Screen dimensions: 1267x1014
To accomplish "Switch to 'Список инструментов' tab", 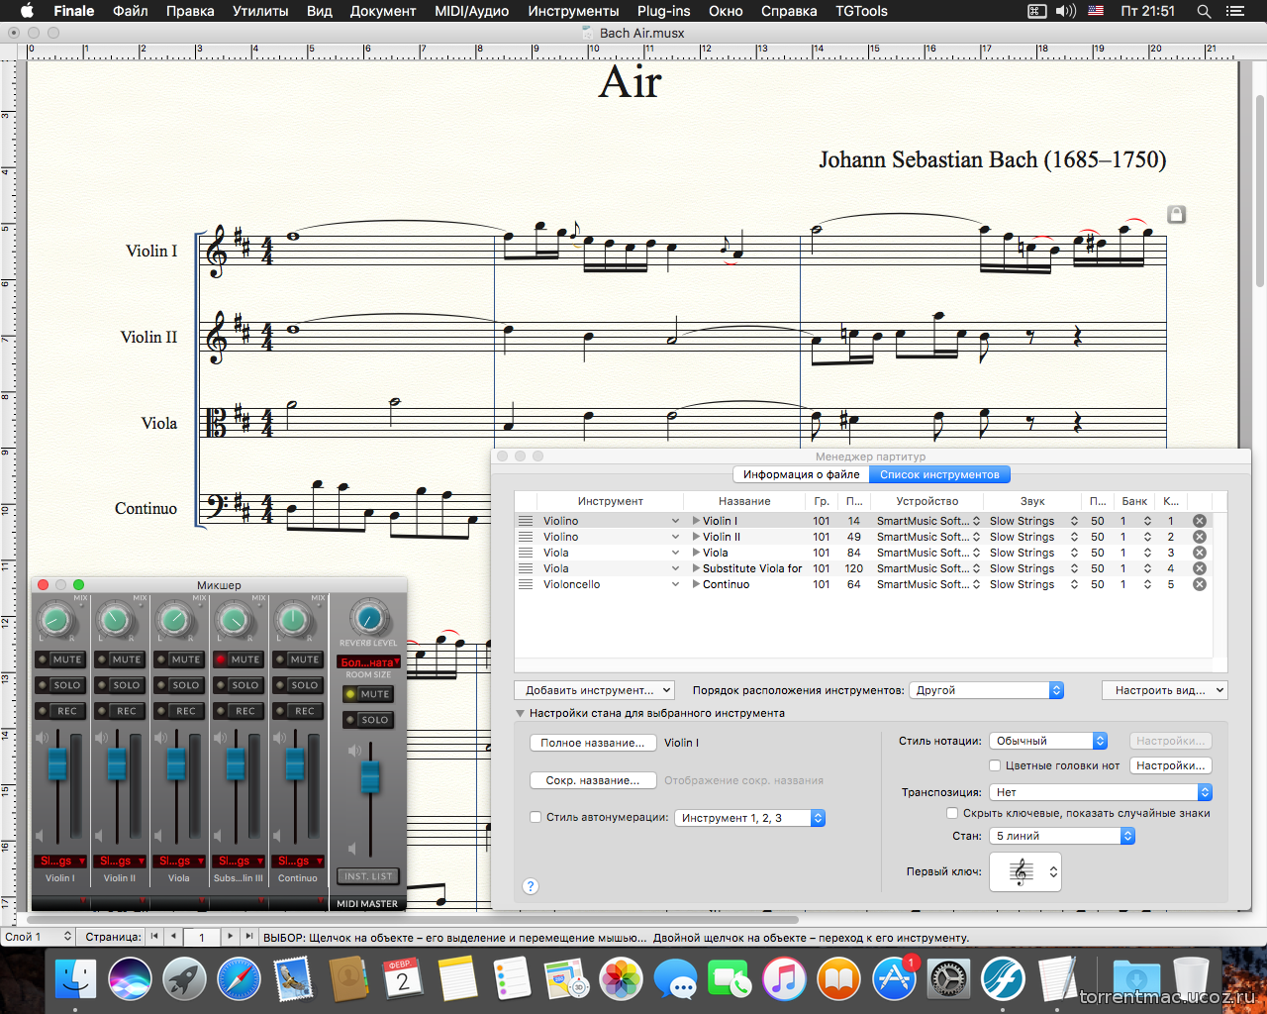I will click(939, 474).
